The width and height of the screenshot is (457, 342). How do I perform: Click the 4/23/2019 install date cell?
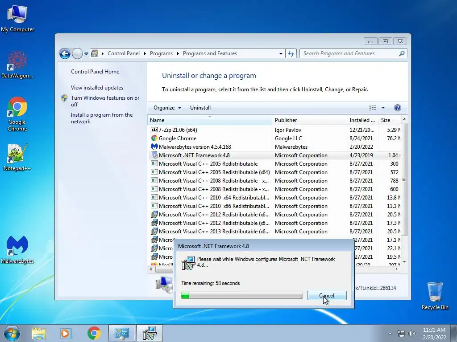click(x=361, y=155)
